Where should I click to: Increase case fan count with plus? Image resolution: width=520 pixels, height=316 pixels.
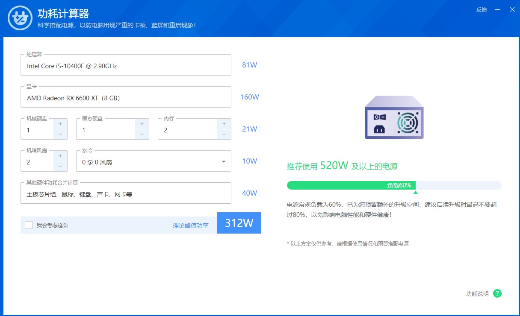[x=60, y=156]
